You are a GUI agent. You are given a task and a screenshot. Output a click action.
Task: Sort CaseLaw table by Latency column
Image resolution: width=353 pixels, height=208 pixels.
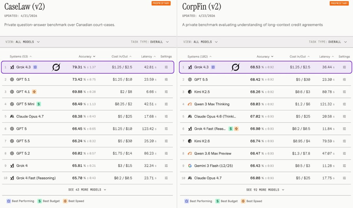[149, 56]
